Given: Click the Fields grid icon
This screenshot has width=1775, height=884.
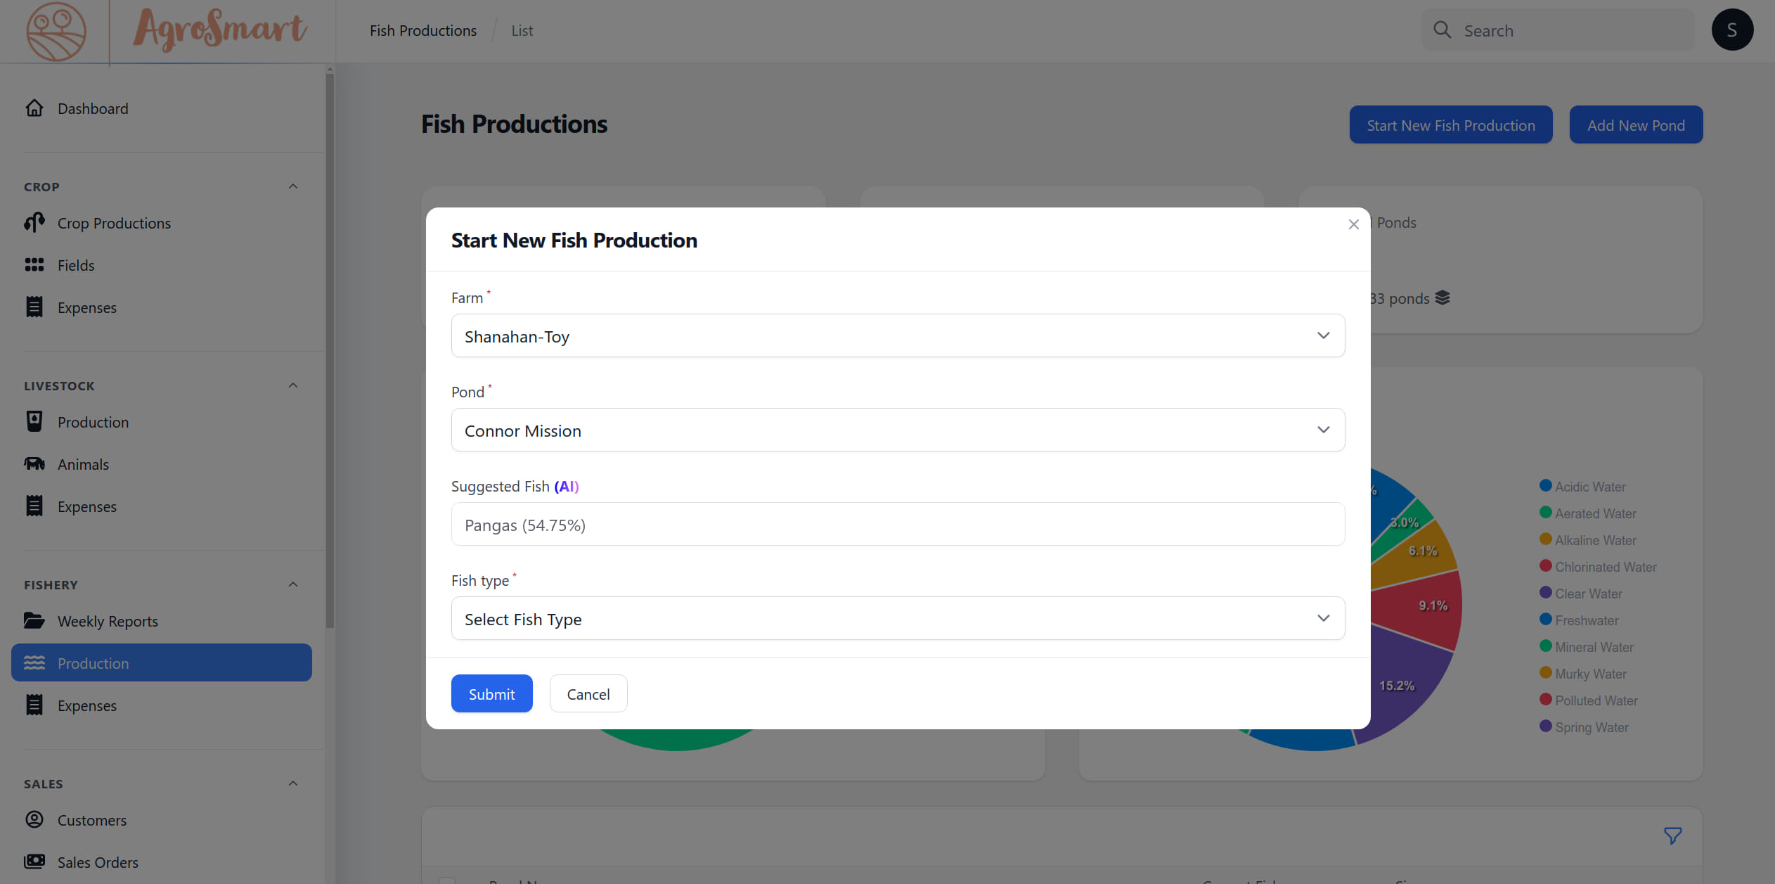Looking at the screenshot, I should pyautogui.click(x=34, y=265).
